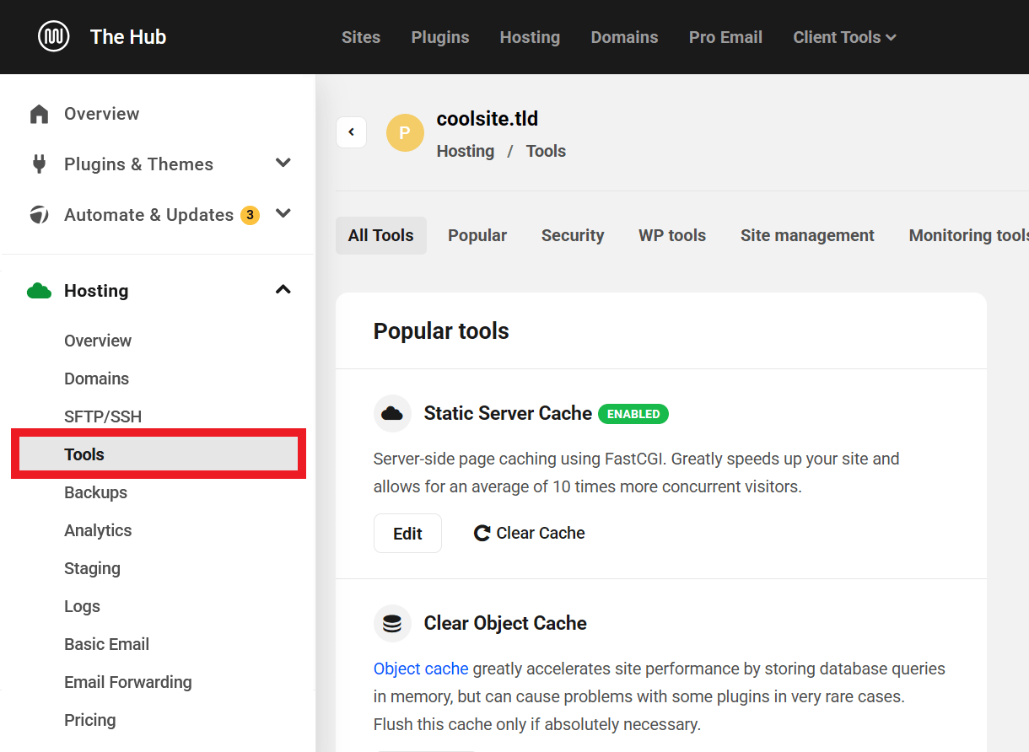Open Domains in the top navigation
This screenshot has width=1029, height=752.
(x=624, y=37)
